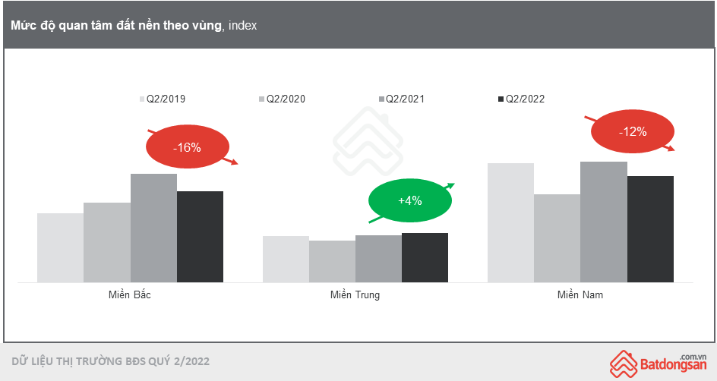Image resolution: width=717 pixels, height=381 pixels.
Task: Click the green upward arrow tip
Action: point(451,185)
